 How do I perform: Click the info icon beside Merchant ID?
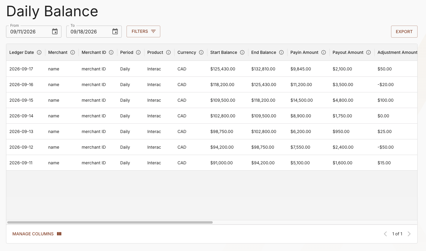111,52
